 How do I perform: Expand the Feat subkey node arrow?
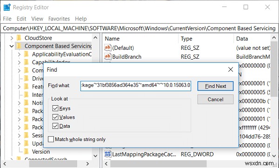[19, 87]
